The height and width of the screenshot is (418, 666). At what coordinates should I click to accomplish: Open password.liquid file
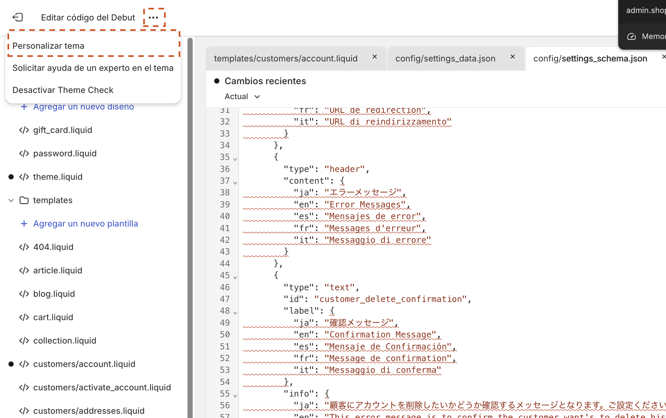pyautogui.click(x=65, y=153)
